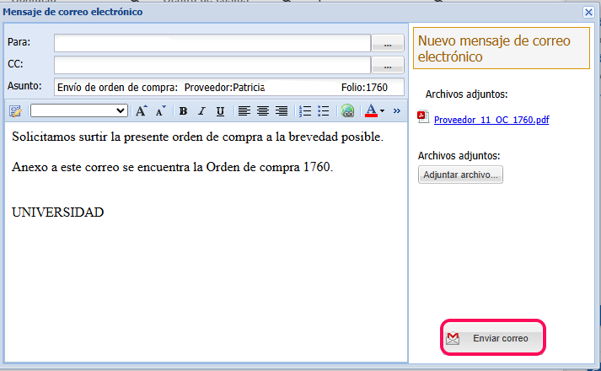Click the Asunto subject field
The image size is (601, 371).
click(228, 87)
